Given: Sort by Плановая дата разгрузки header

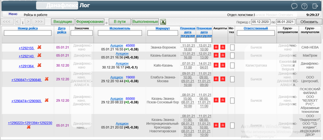Looking at the screenshot, I should (x=204, y=32).
